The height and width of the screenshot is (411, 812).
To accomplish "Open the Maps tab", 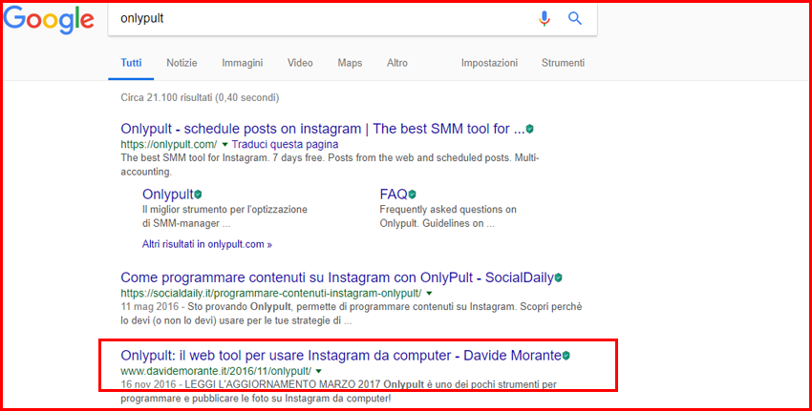I will (350, 63).
